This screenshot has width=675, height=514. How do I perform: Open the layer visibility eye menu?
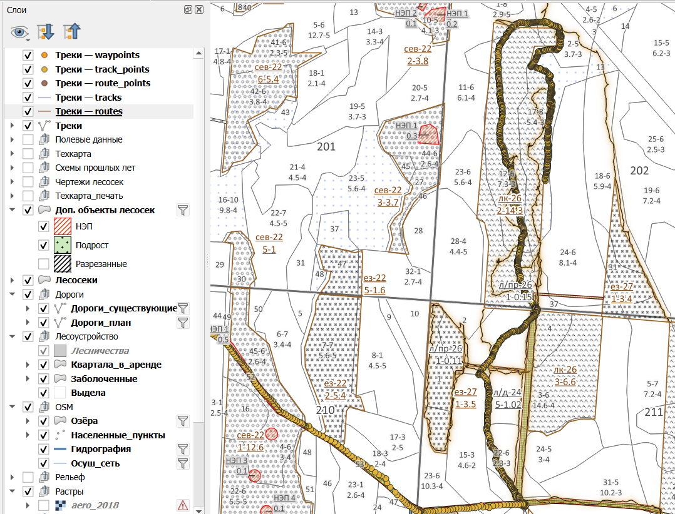point(20,33)
